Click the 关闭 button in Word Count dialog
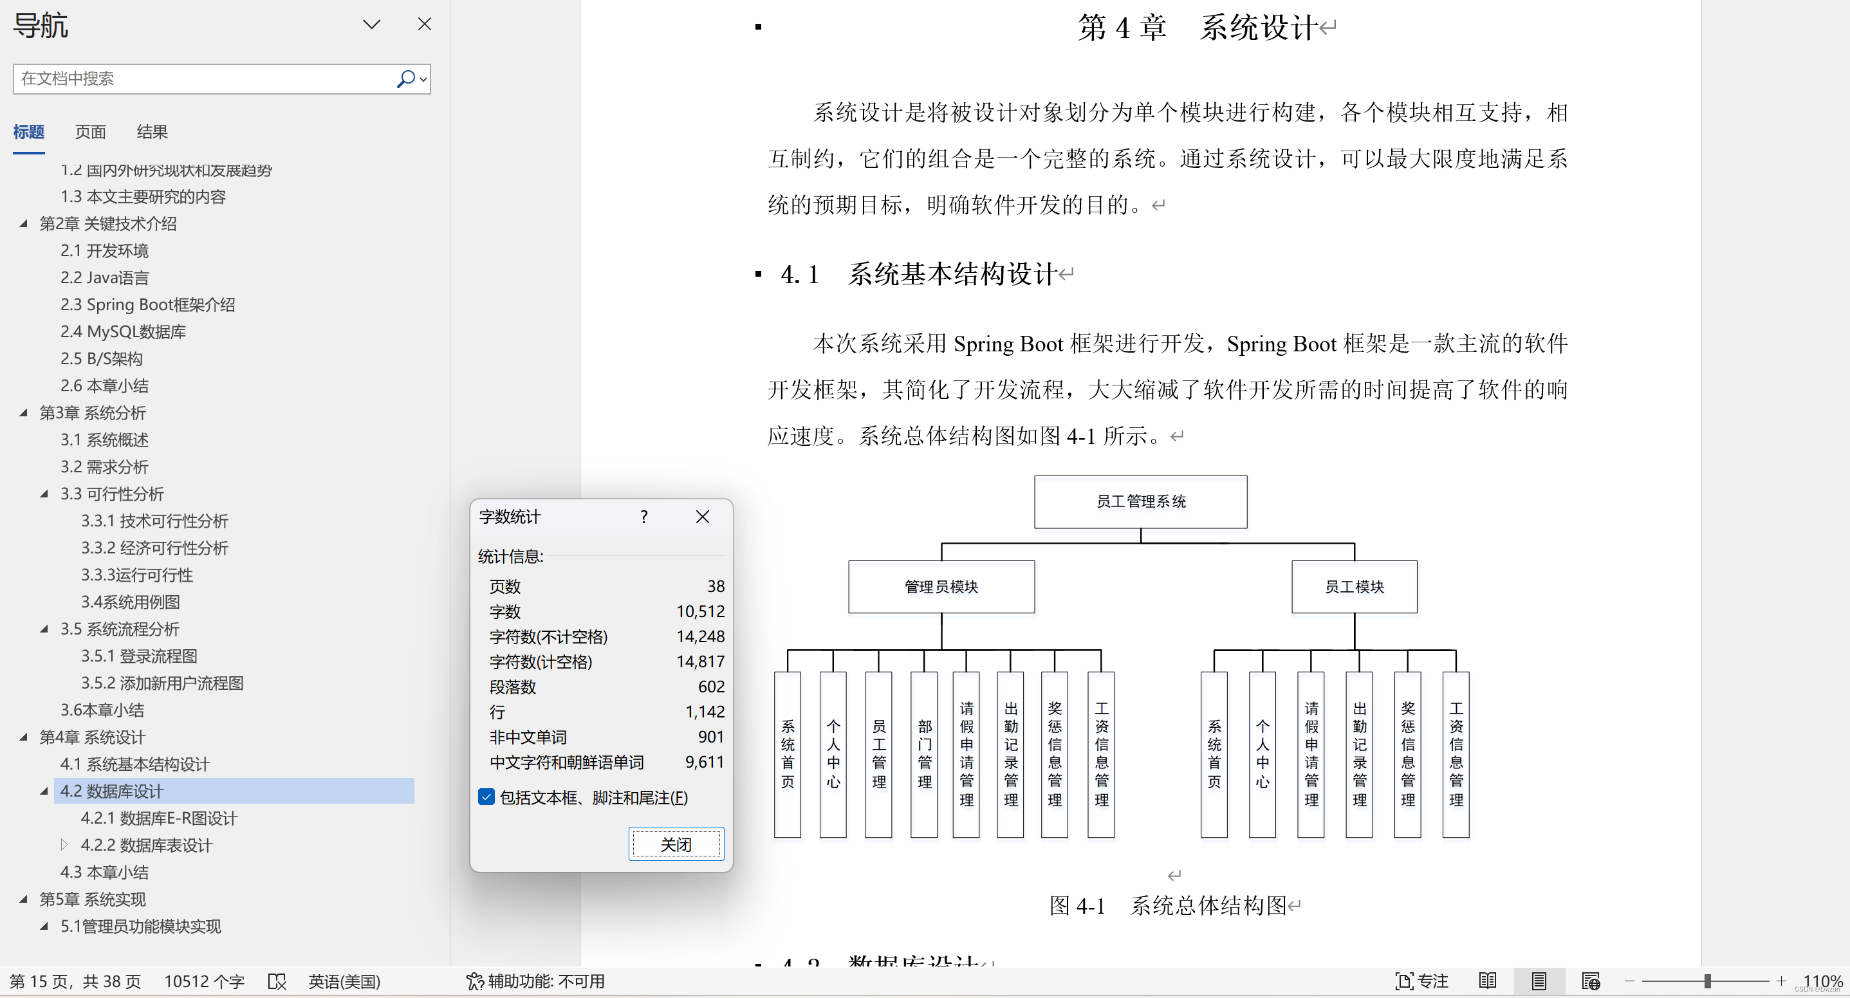Screen dimensions: 1850x998 click(x=676, y=844)
